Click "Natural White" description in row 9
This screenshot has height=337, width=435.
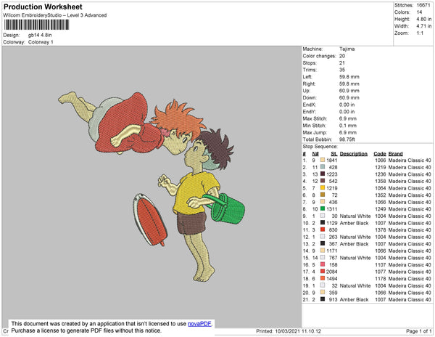point(355,216)
